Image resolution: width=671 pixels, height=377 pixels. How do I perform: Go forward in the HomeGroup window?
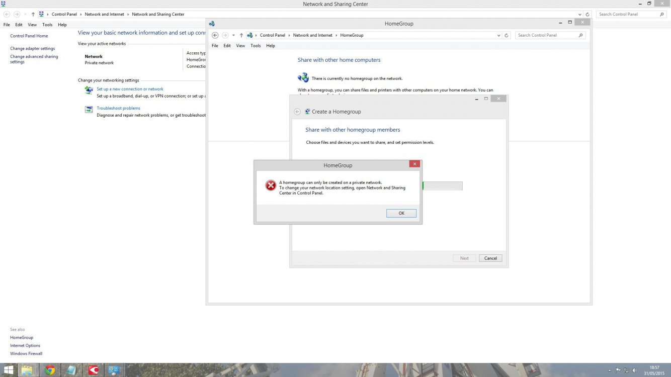(225, 35)
